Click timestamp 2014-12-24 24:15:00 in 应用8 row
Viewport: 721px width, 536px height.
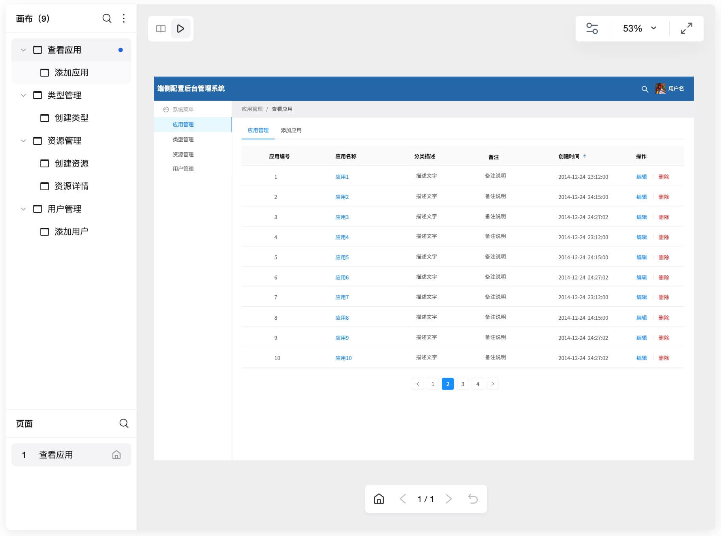(583, 318)
